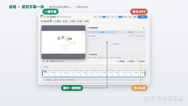Click the gray button left of export
The image size is (188, 106).
point(135,17)
